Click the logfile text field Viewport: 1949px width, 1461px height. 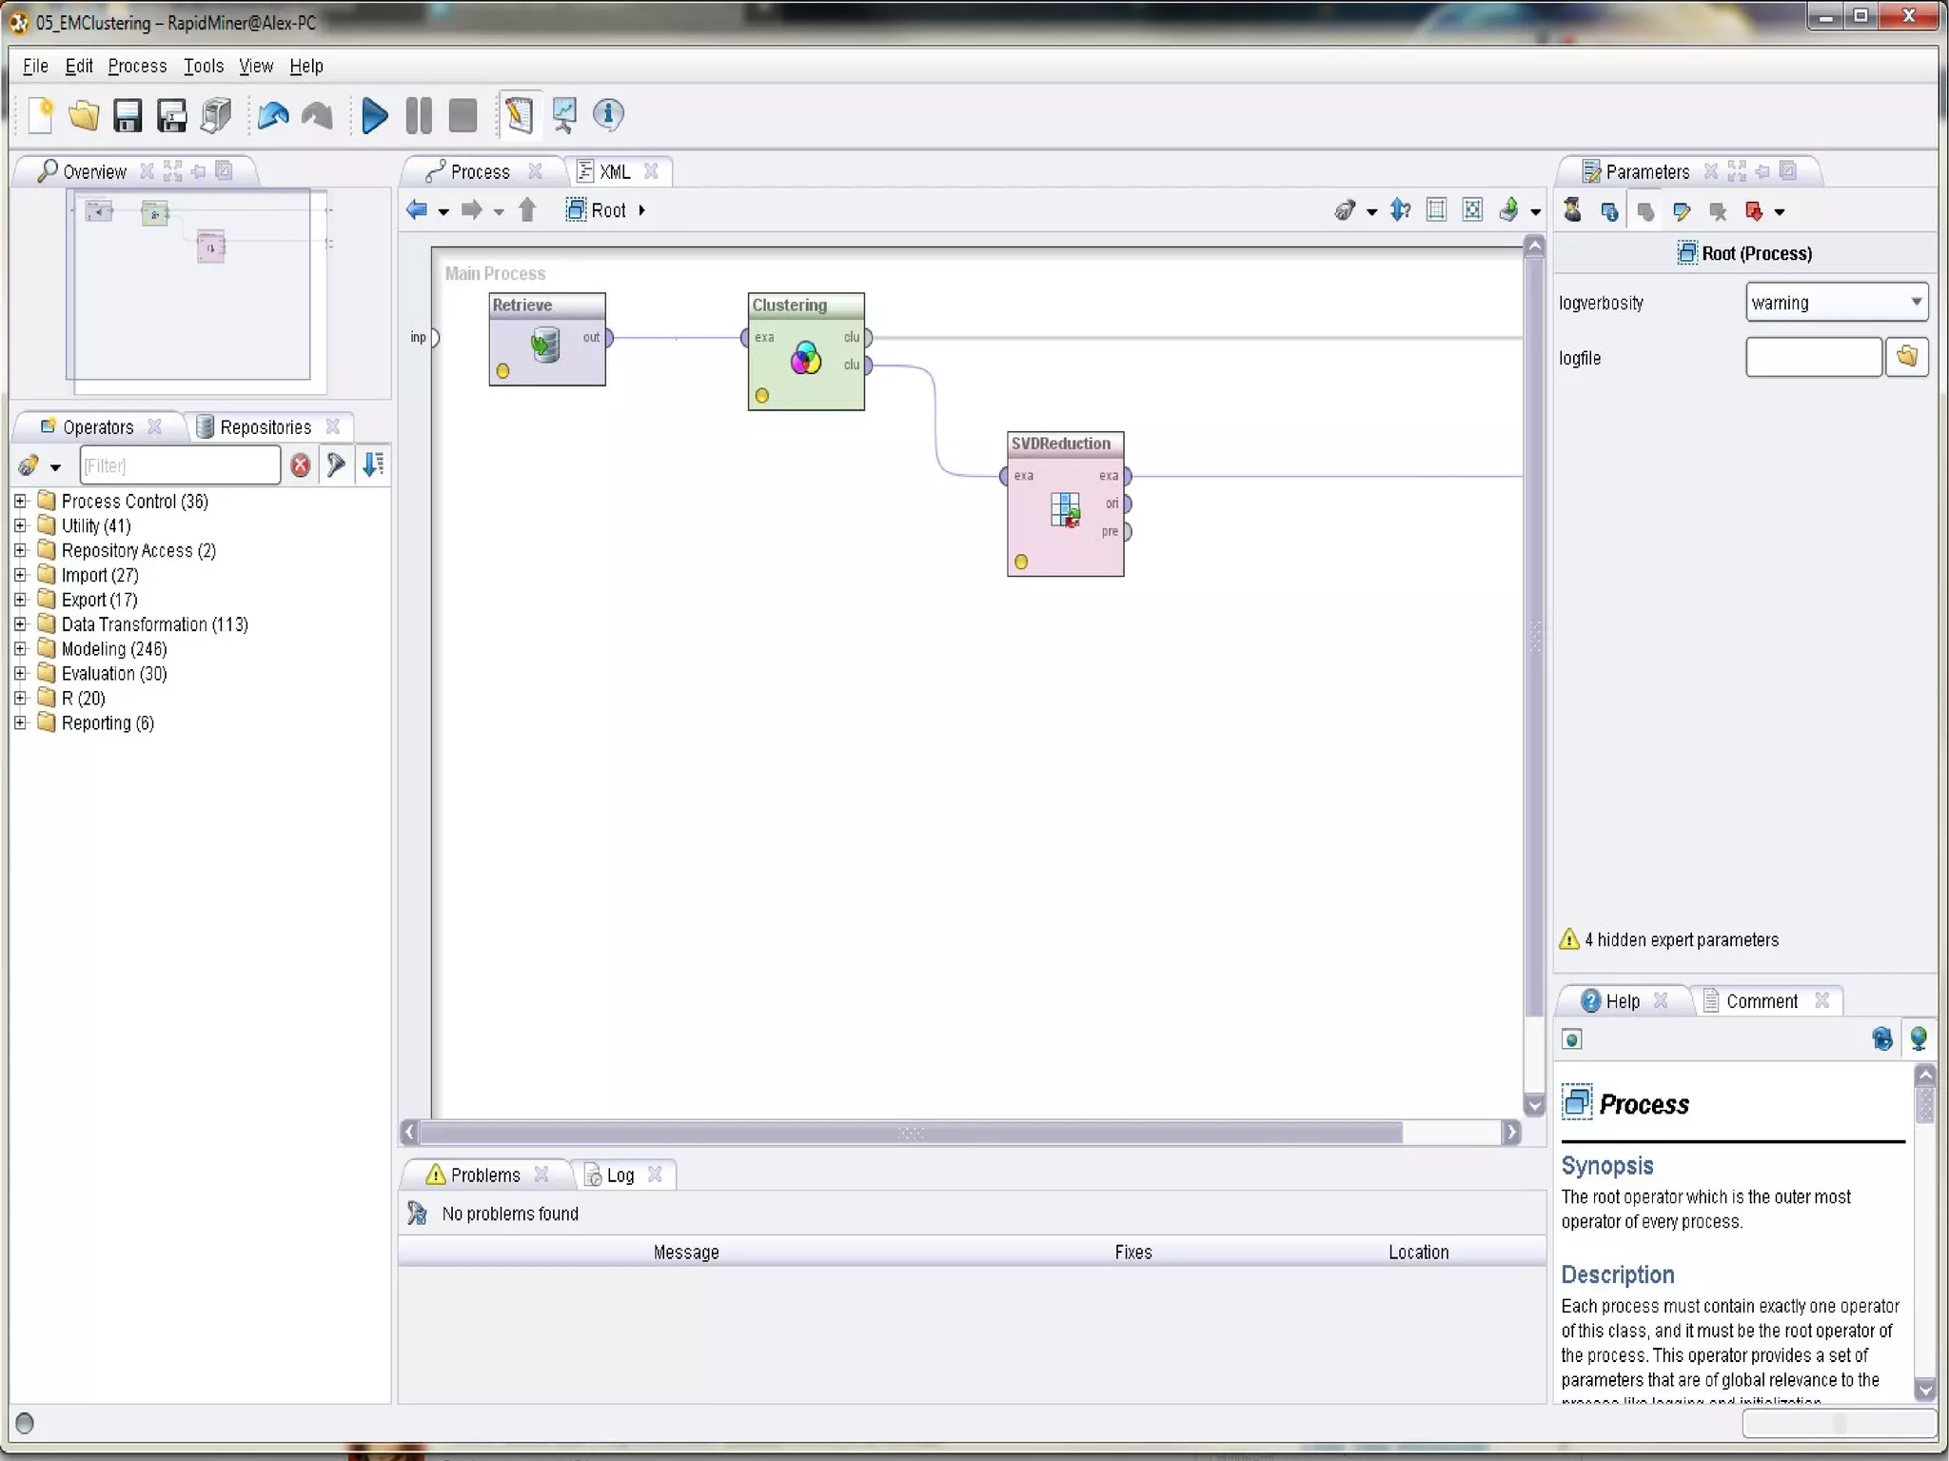coord(1814,357)
